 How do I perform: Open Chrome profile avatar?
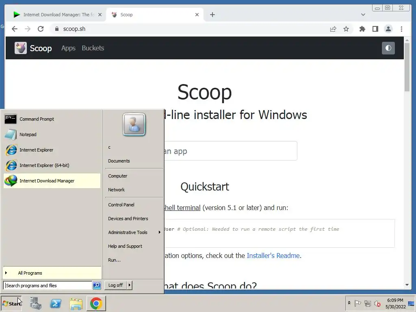coord(388,29)
